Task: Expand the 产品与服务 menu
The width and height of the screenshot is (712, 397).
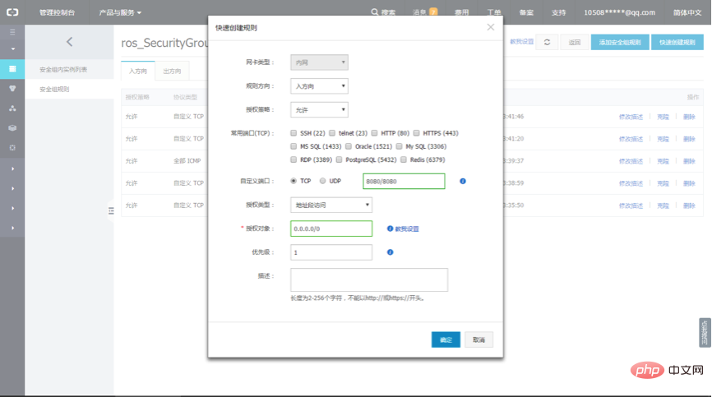Action: [x=120, y=12]
